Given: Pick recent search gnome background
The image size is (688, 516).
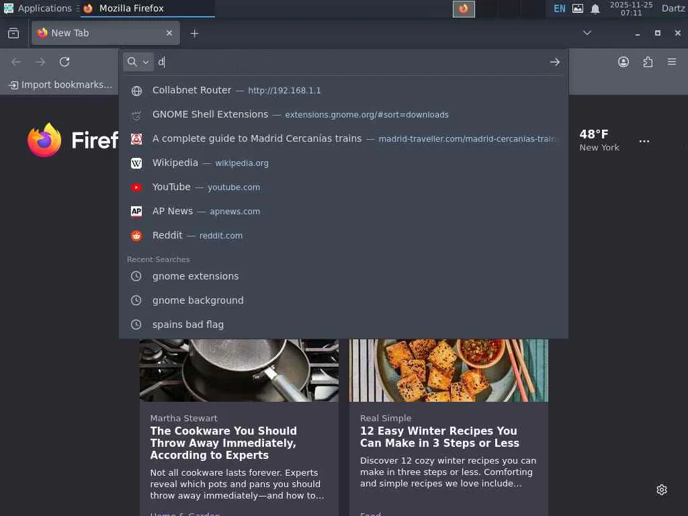Looking at the screenshot, I should (343, 300).
